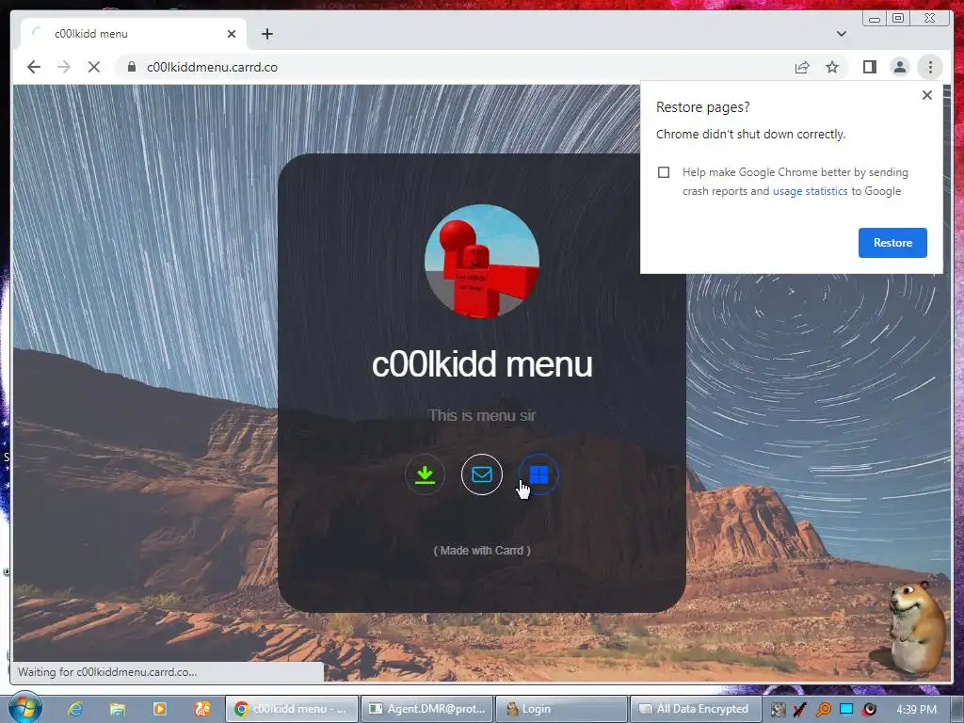The image size is (964, 723).
Task: Check the crash reports checkbox
Action: pyautogui.click(x=664, y=172)
